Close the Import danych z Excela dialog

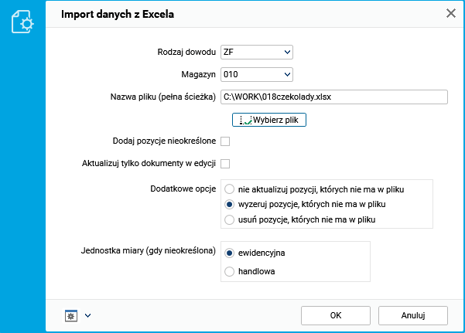click(x=451, y=13)
